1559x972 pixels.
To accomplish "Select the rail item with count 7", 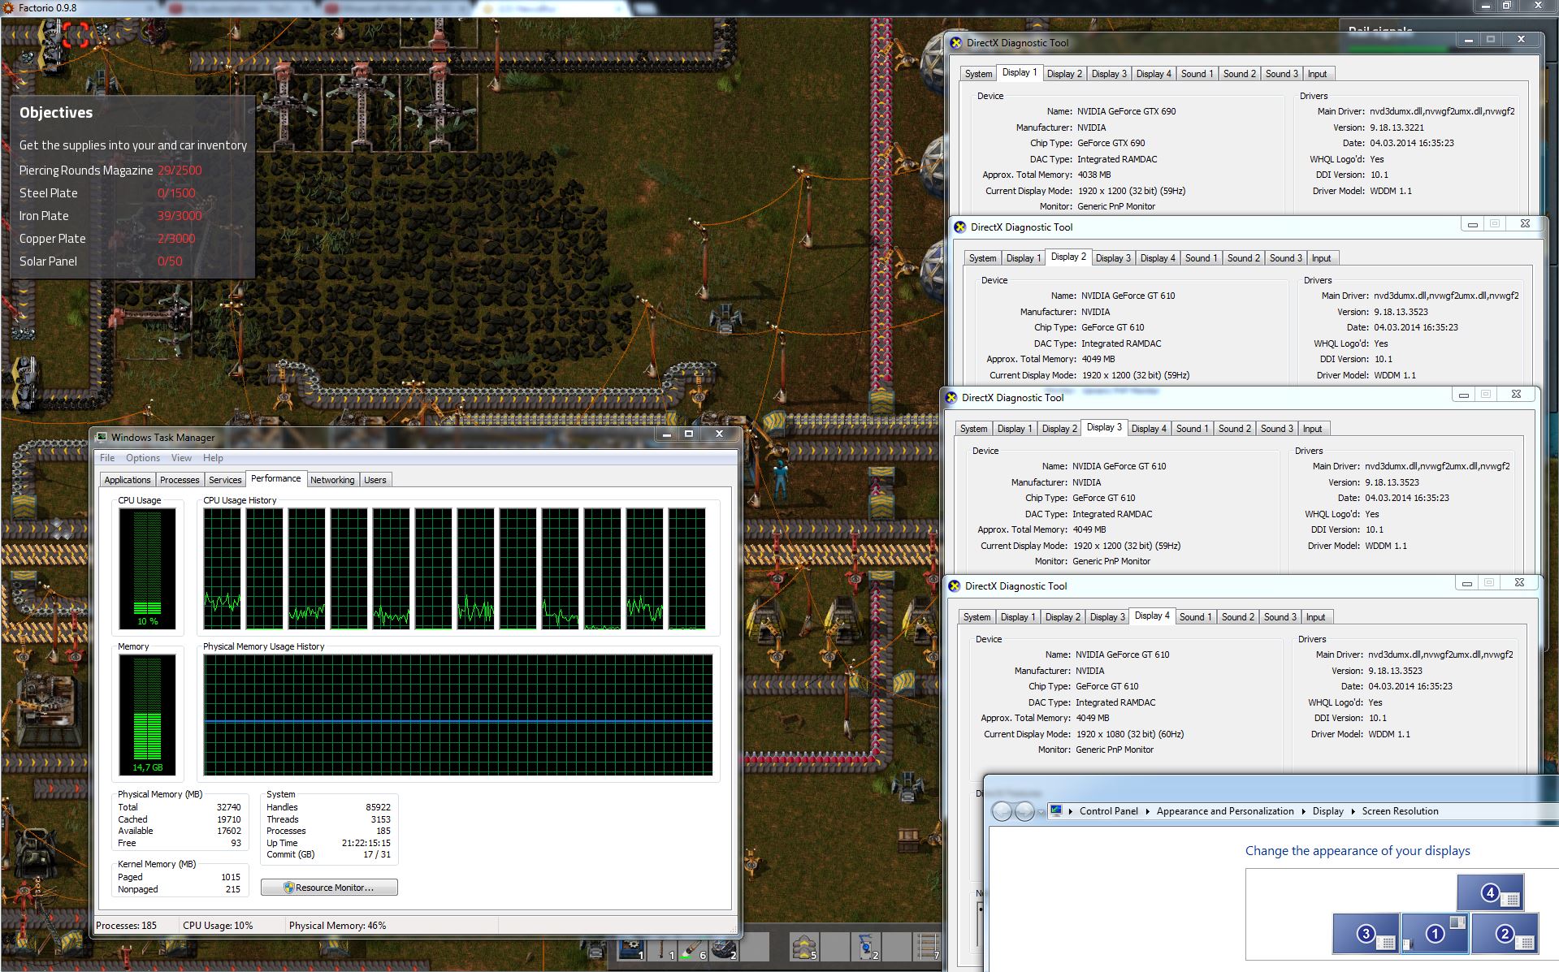I will pos(928,947).
